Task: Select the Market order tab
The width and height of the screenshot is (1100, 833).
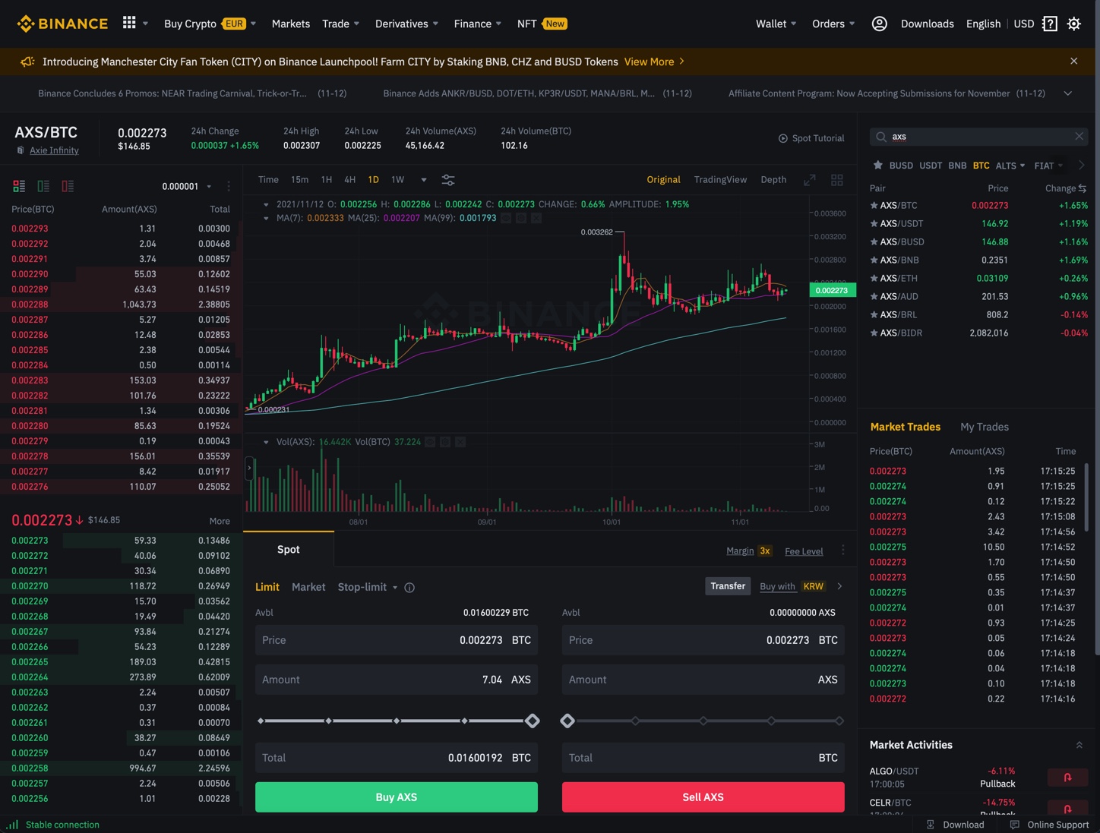Action: (308, 587)
